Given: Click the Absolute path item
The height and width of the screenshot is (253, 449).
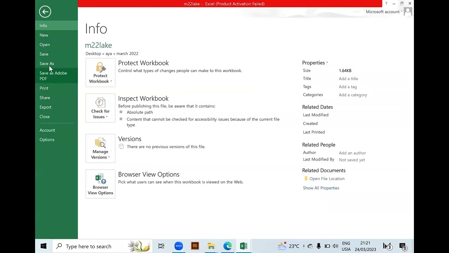Looking at the screenshot, I should pos(140,112).
